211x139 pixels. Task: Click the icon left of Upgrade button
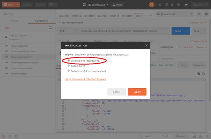point(186,5)
